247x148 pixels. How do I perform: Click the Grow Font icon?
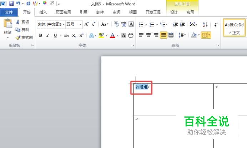(x=86, y=24)
